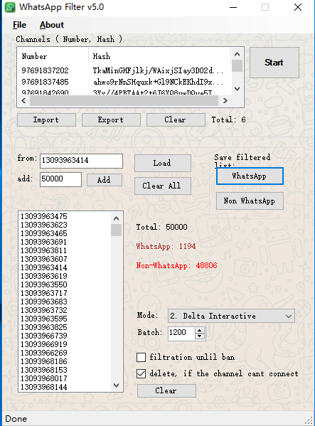This screenshot has width=315, height=426.
Task: Select number 13093963475 in list
Action: tap(43, 216)
